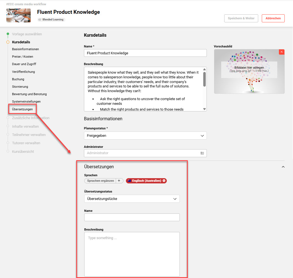The width and height of the screenshot is (293, 278).
Task: Click the plus icon to add languages
Action: (x=119, y=181)
